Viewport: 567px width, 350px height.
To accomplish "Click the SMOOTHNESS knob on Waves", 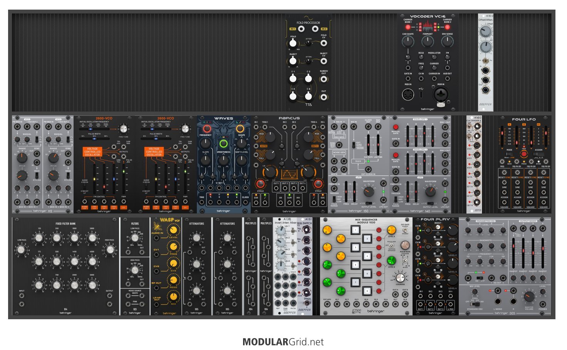I will point(223,160).
